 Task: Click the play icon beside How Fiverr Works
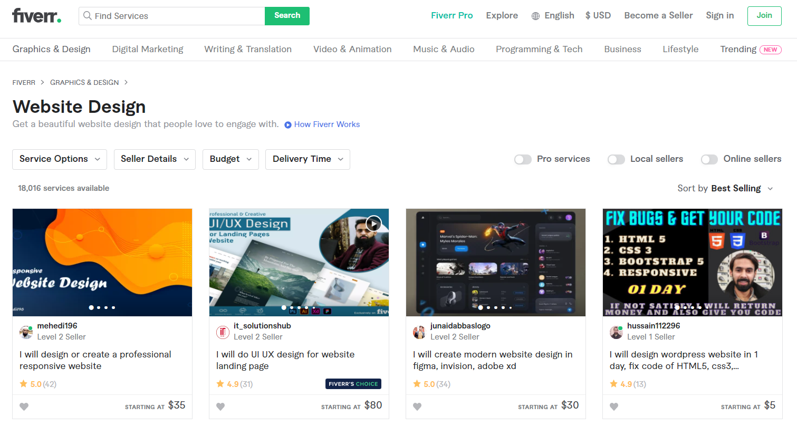pos(288,125)
